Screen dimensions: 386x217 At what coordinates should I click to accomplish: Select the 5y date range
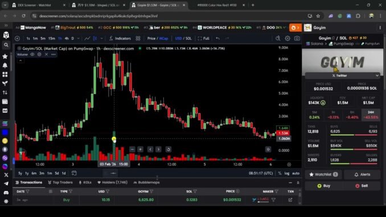[20, 173]
